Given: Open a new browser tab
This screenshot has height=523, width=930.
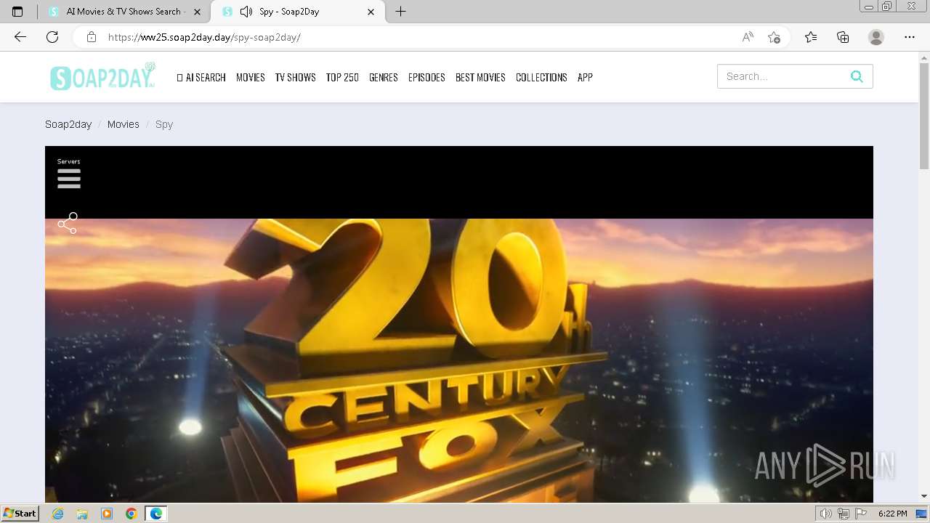Looking at the screenshot, I should (x=400, y=12).
